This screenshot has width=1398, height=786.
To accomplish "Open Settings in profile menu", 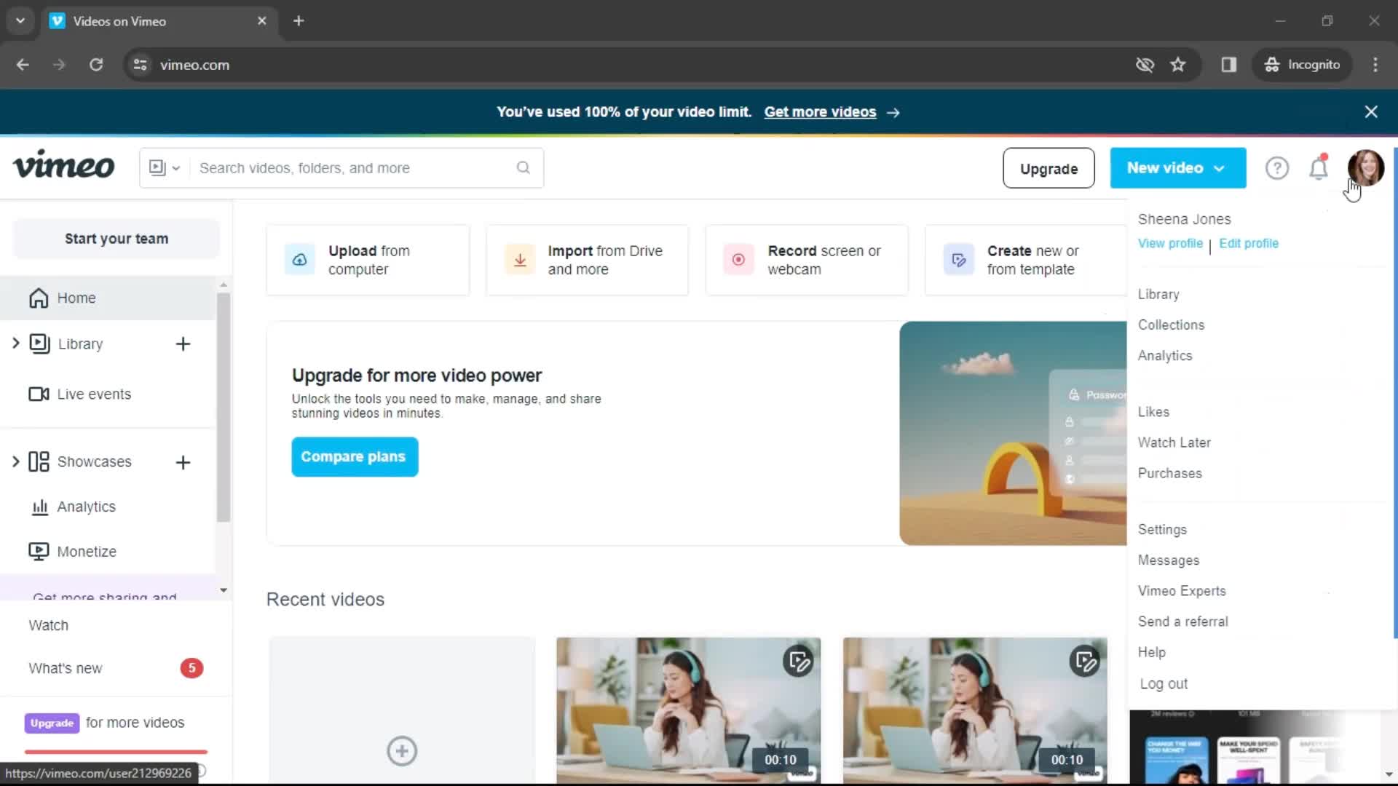I will [1162, 530].
